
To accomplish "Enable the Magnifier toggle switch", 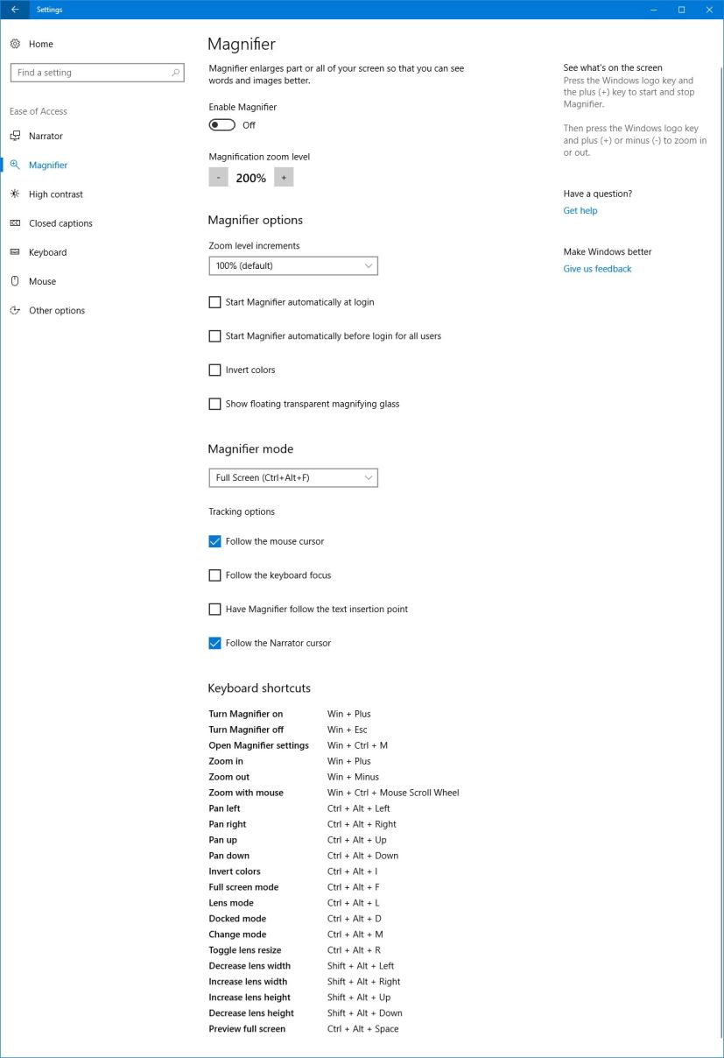I will click(221, 124).
